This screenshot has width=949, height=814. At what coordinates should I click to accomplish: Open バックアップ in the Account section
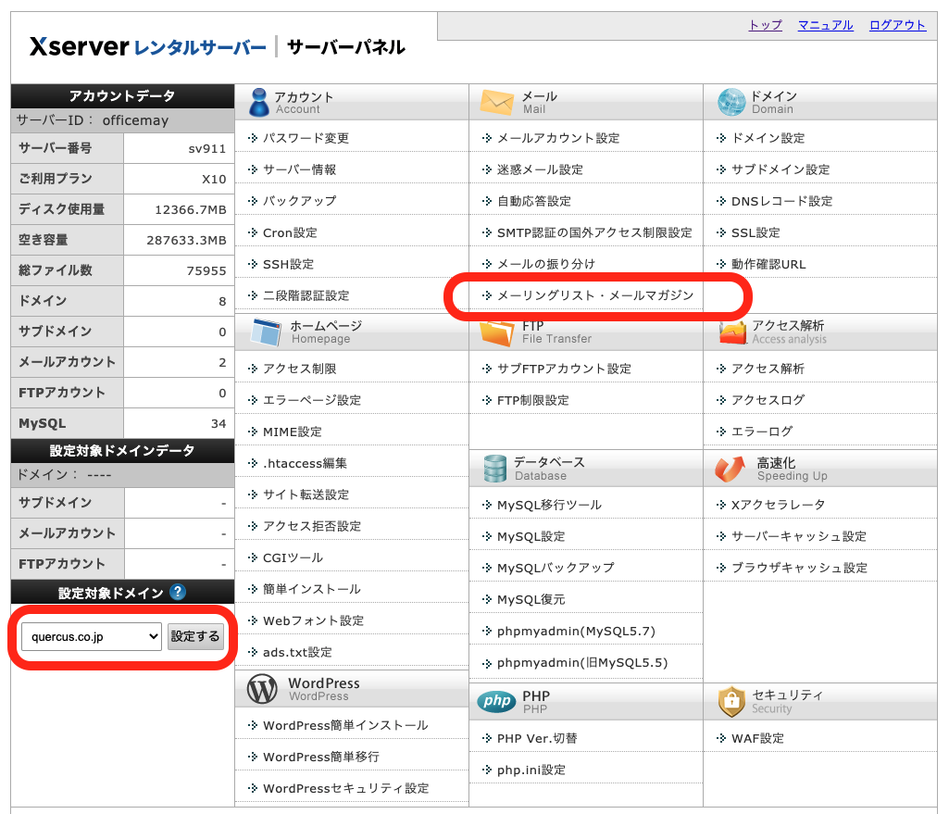tap(300, 201)
